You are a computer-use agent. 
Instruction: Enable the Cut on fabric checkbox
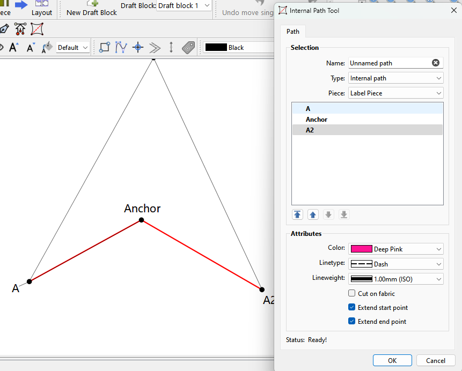tap(352, 293)
